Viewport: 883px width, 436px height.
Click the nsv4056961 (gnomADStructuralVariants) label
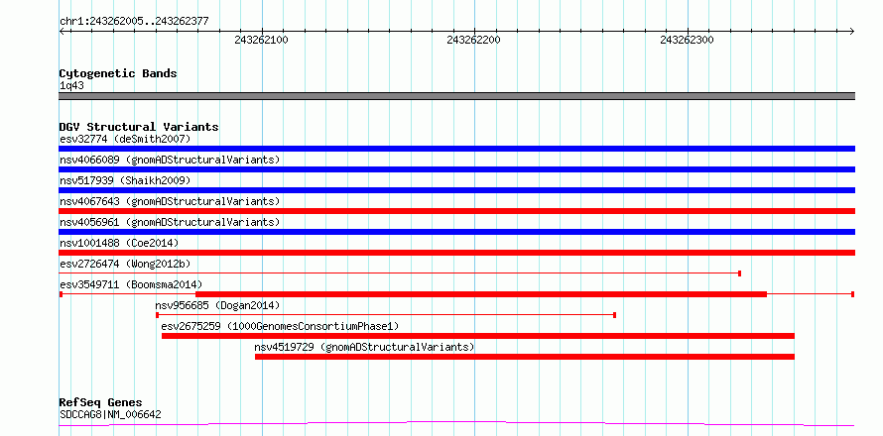170,222
